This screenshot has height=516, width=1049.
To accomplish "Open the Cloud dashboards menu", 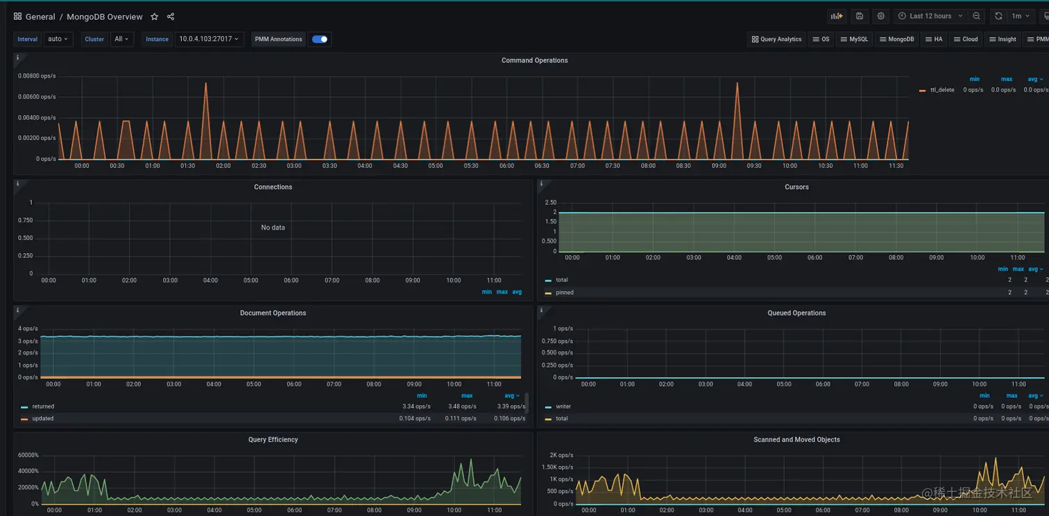I will 966,40.
